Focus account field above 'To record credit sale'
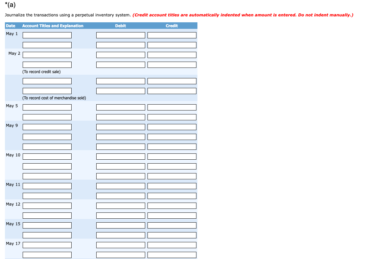 pos(47,65)
